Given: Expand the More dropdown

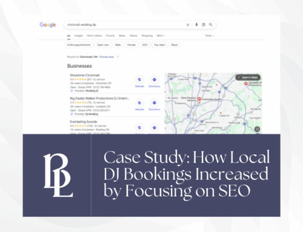Looking at the screenshot, I should coord(161,36).
